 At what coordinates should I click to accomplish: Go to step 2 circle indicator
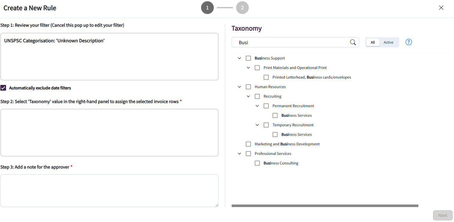[x=242, y=8]
